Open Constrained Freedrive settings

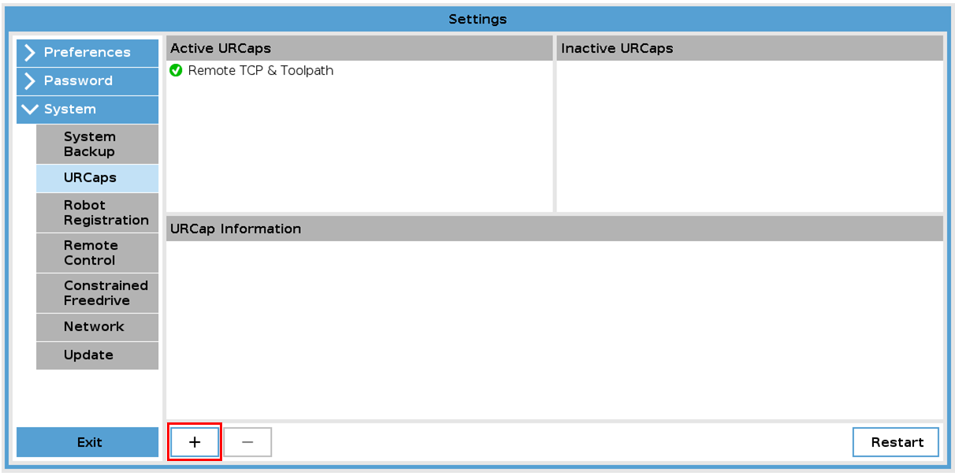[97, 293]
